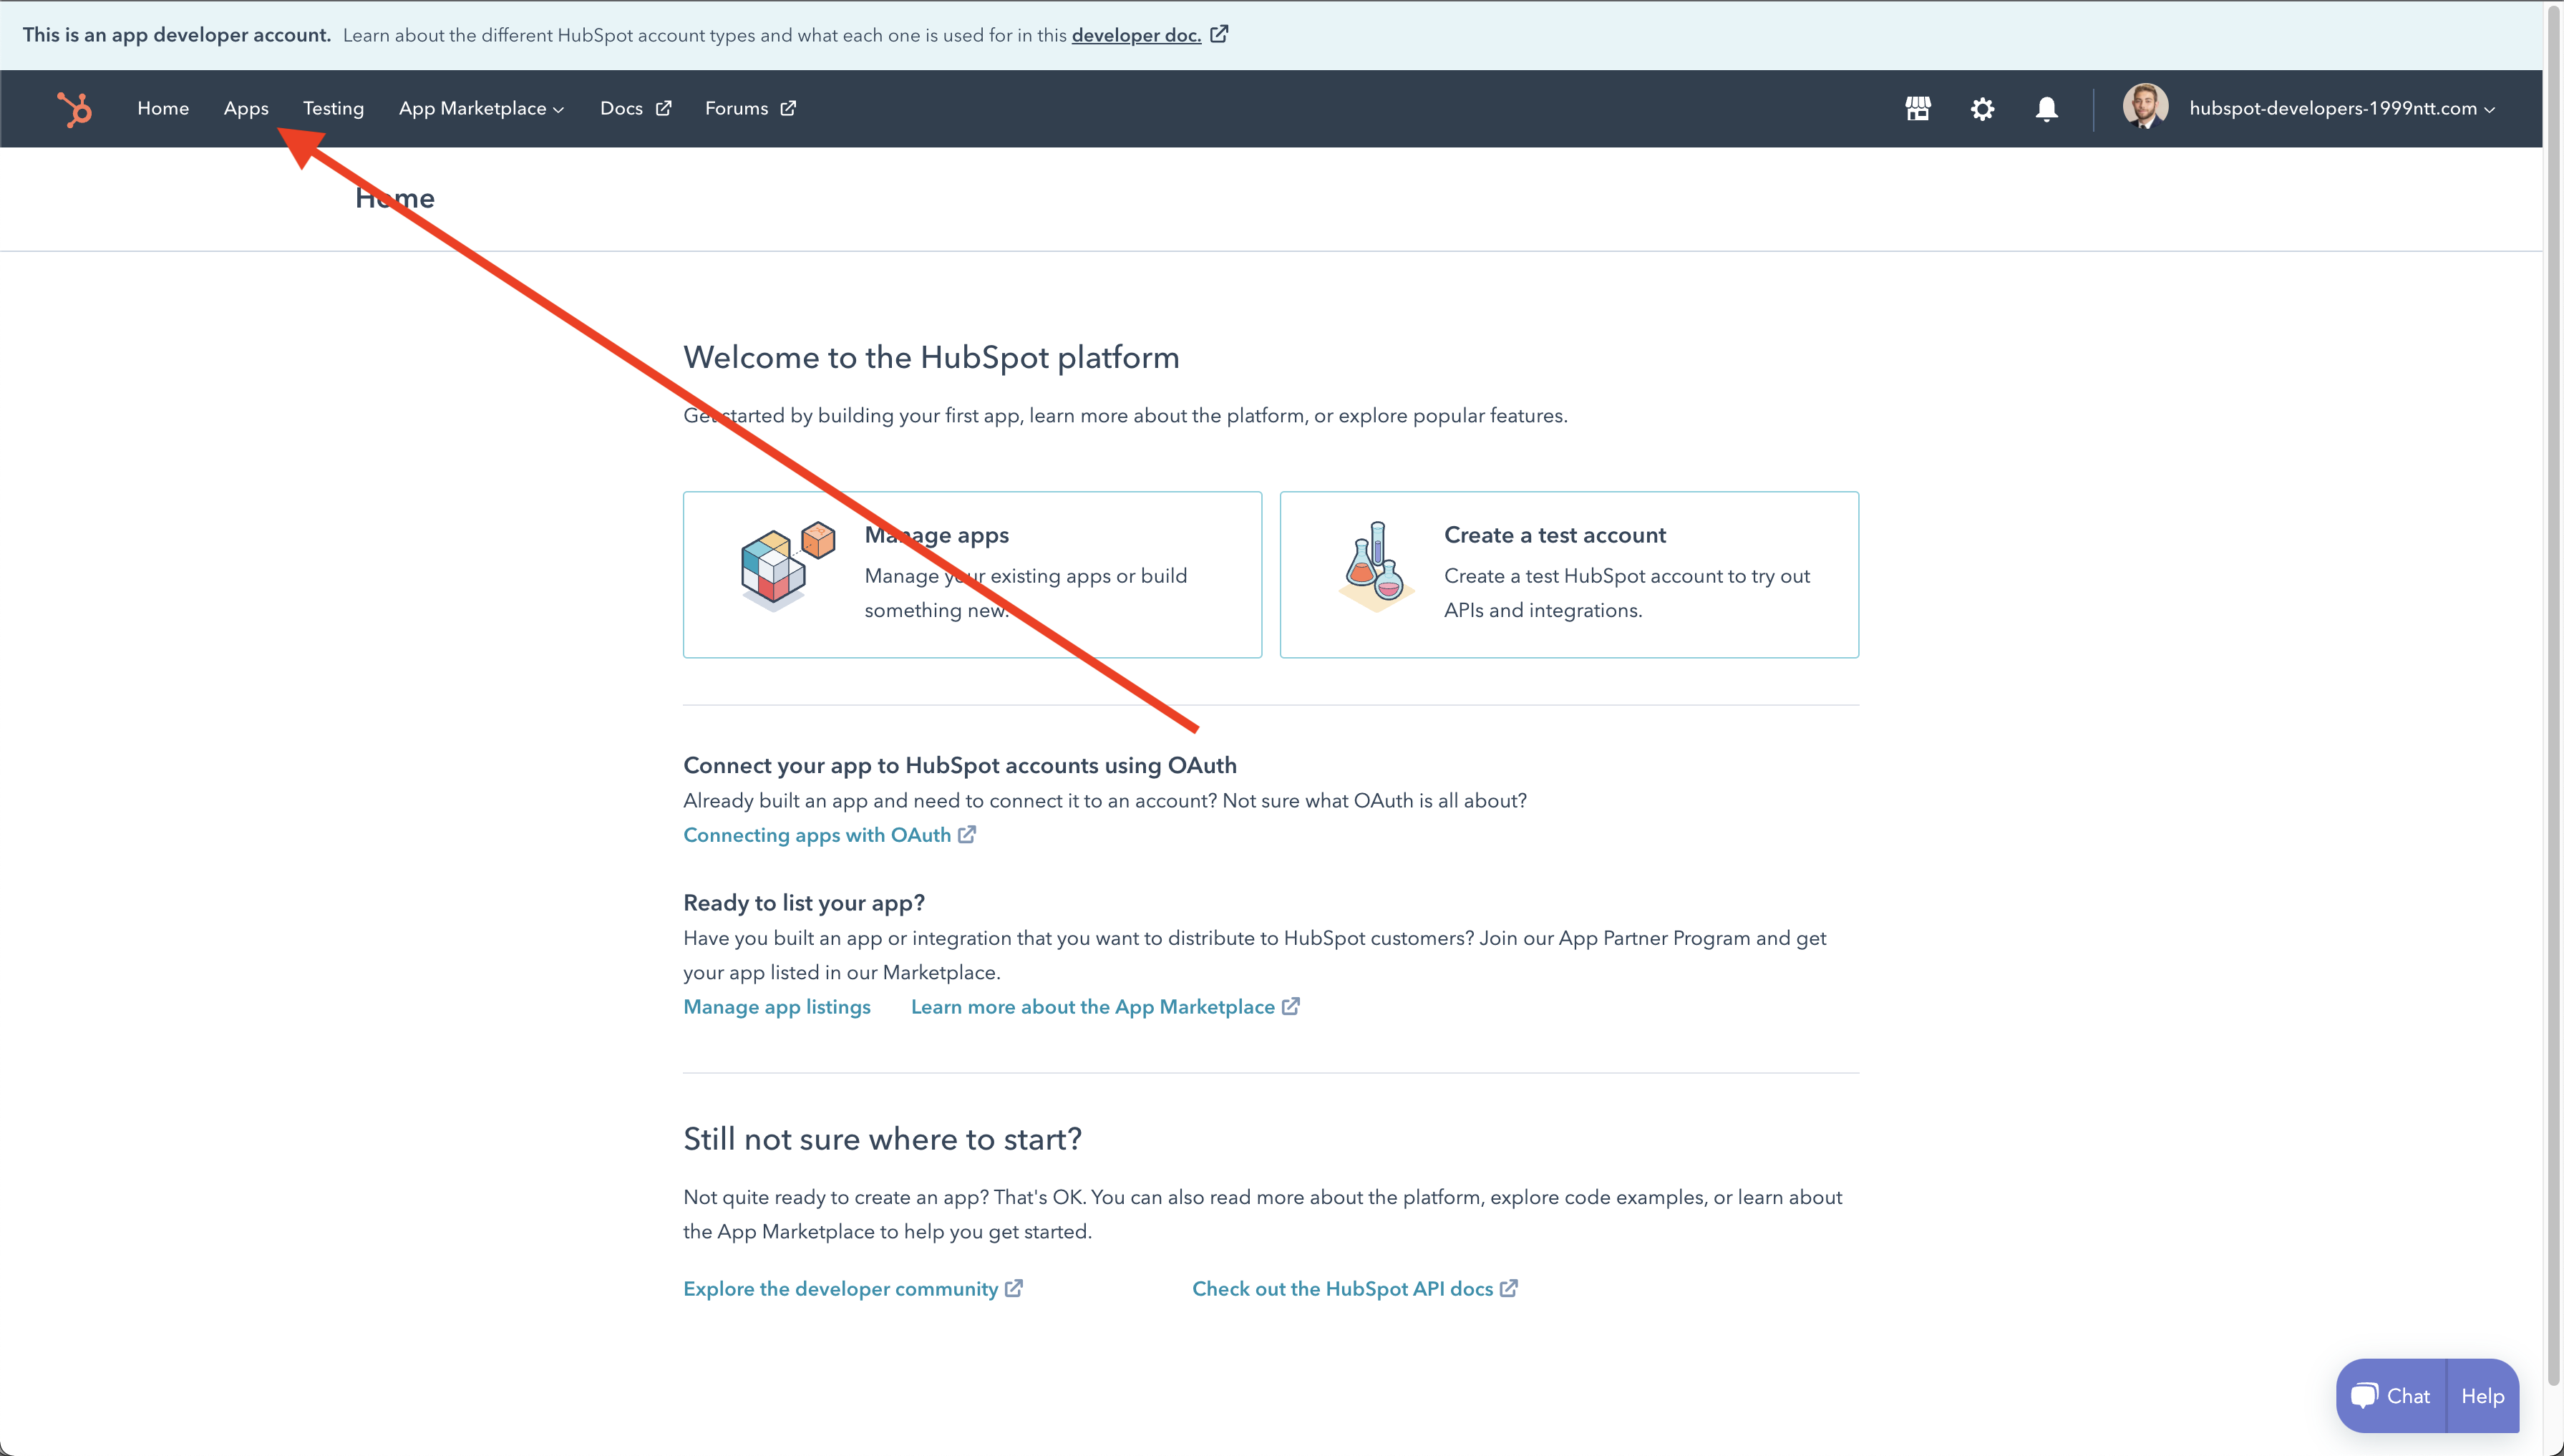Open Docs from the navigation
Image resolution: width=2564 pixels, height=1456 pixels.
click(636, 108)
